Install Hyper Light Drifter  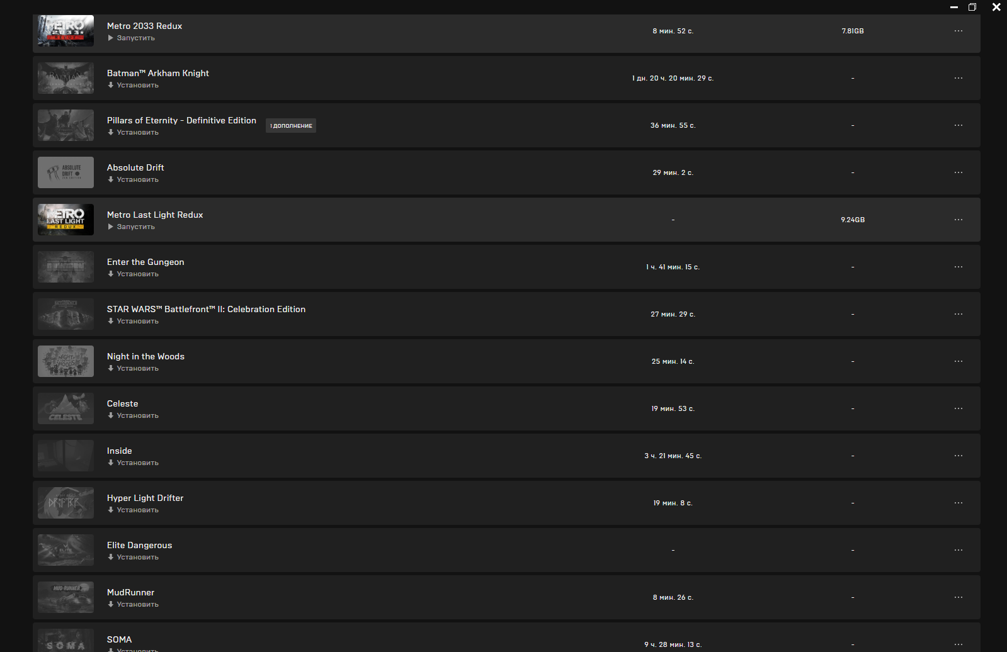coord(137,510)
